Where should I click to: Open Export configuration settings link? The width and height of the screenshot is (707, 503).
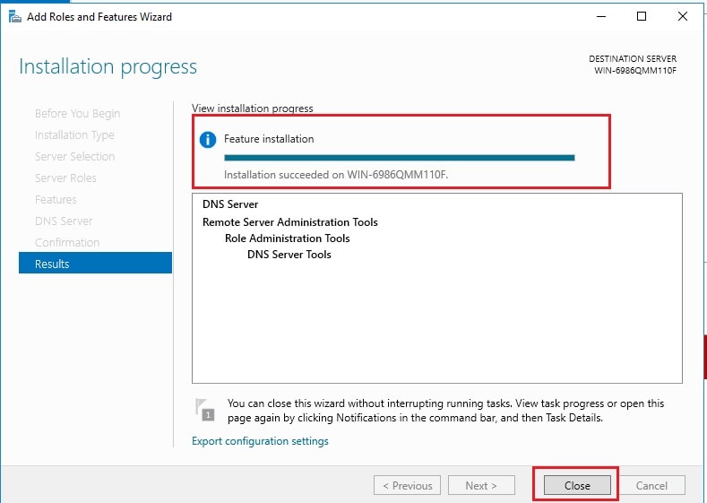(260, 441)
